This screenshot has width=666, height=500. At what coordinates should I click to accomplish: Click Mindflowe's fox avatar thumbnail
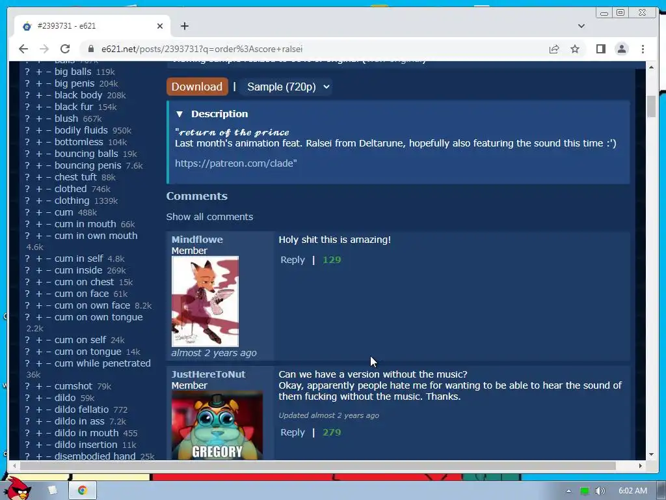(205, 301)
